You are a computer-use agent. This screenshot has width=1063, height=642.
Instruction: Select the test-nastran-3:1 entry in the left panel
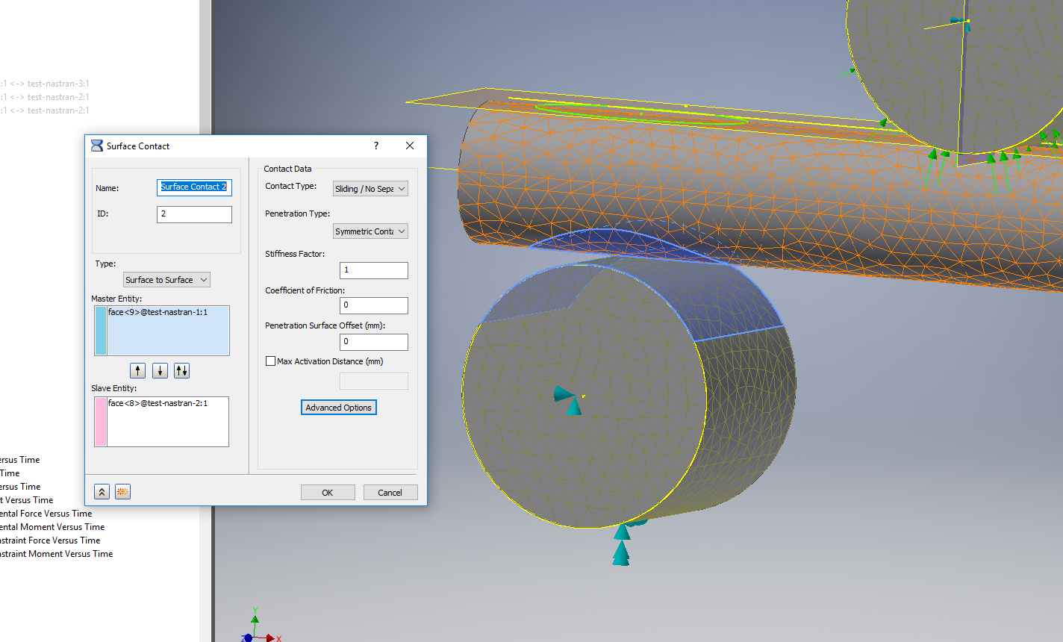click(x=45, y=83)
